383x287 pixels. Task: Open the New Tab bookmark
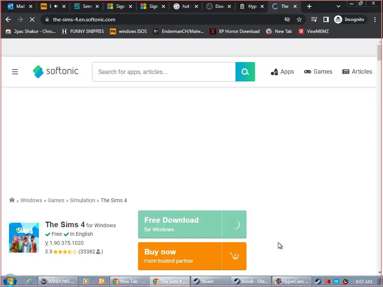[279, 31]
